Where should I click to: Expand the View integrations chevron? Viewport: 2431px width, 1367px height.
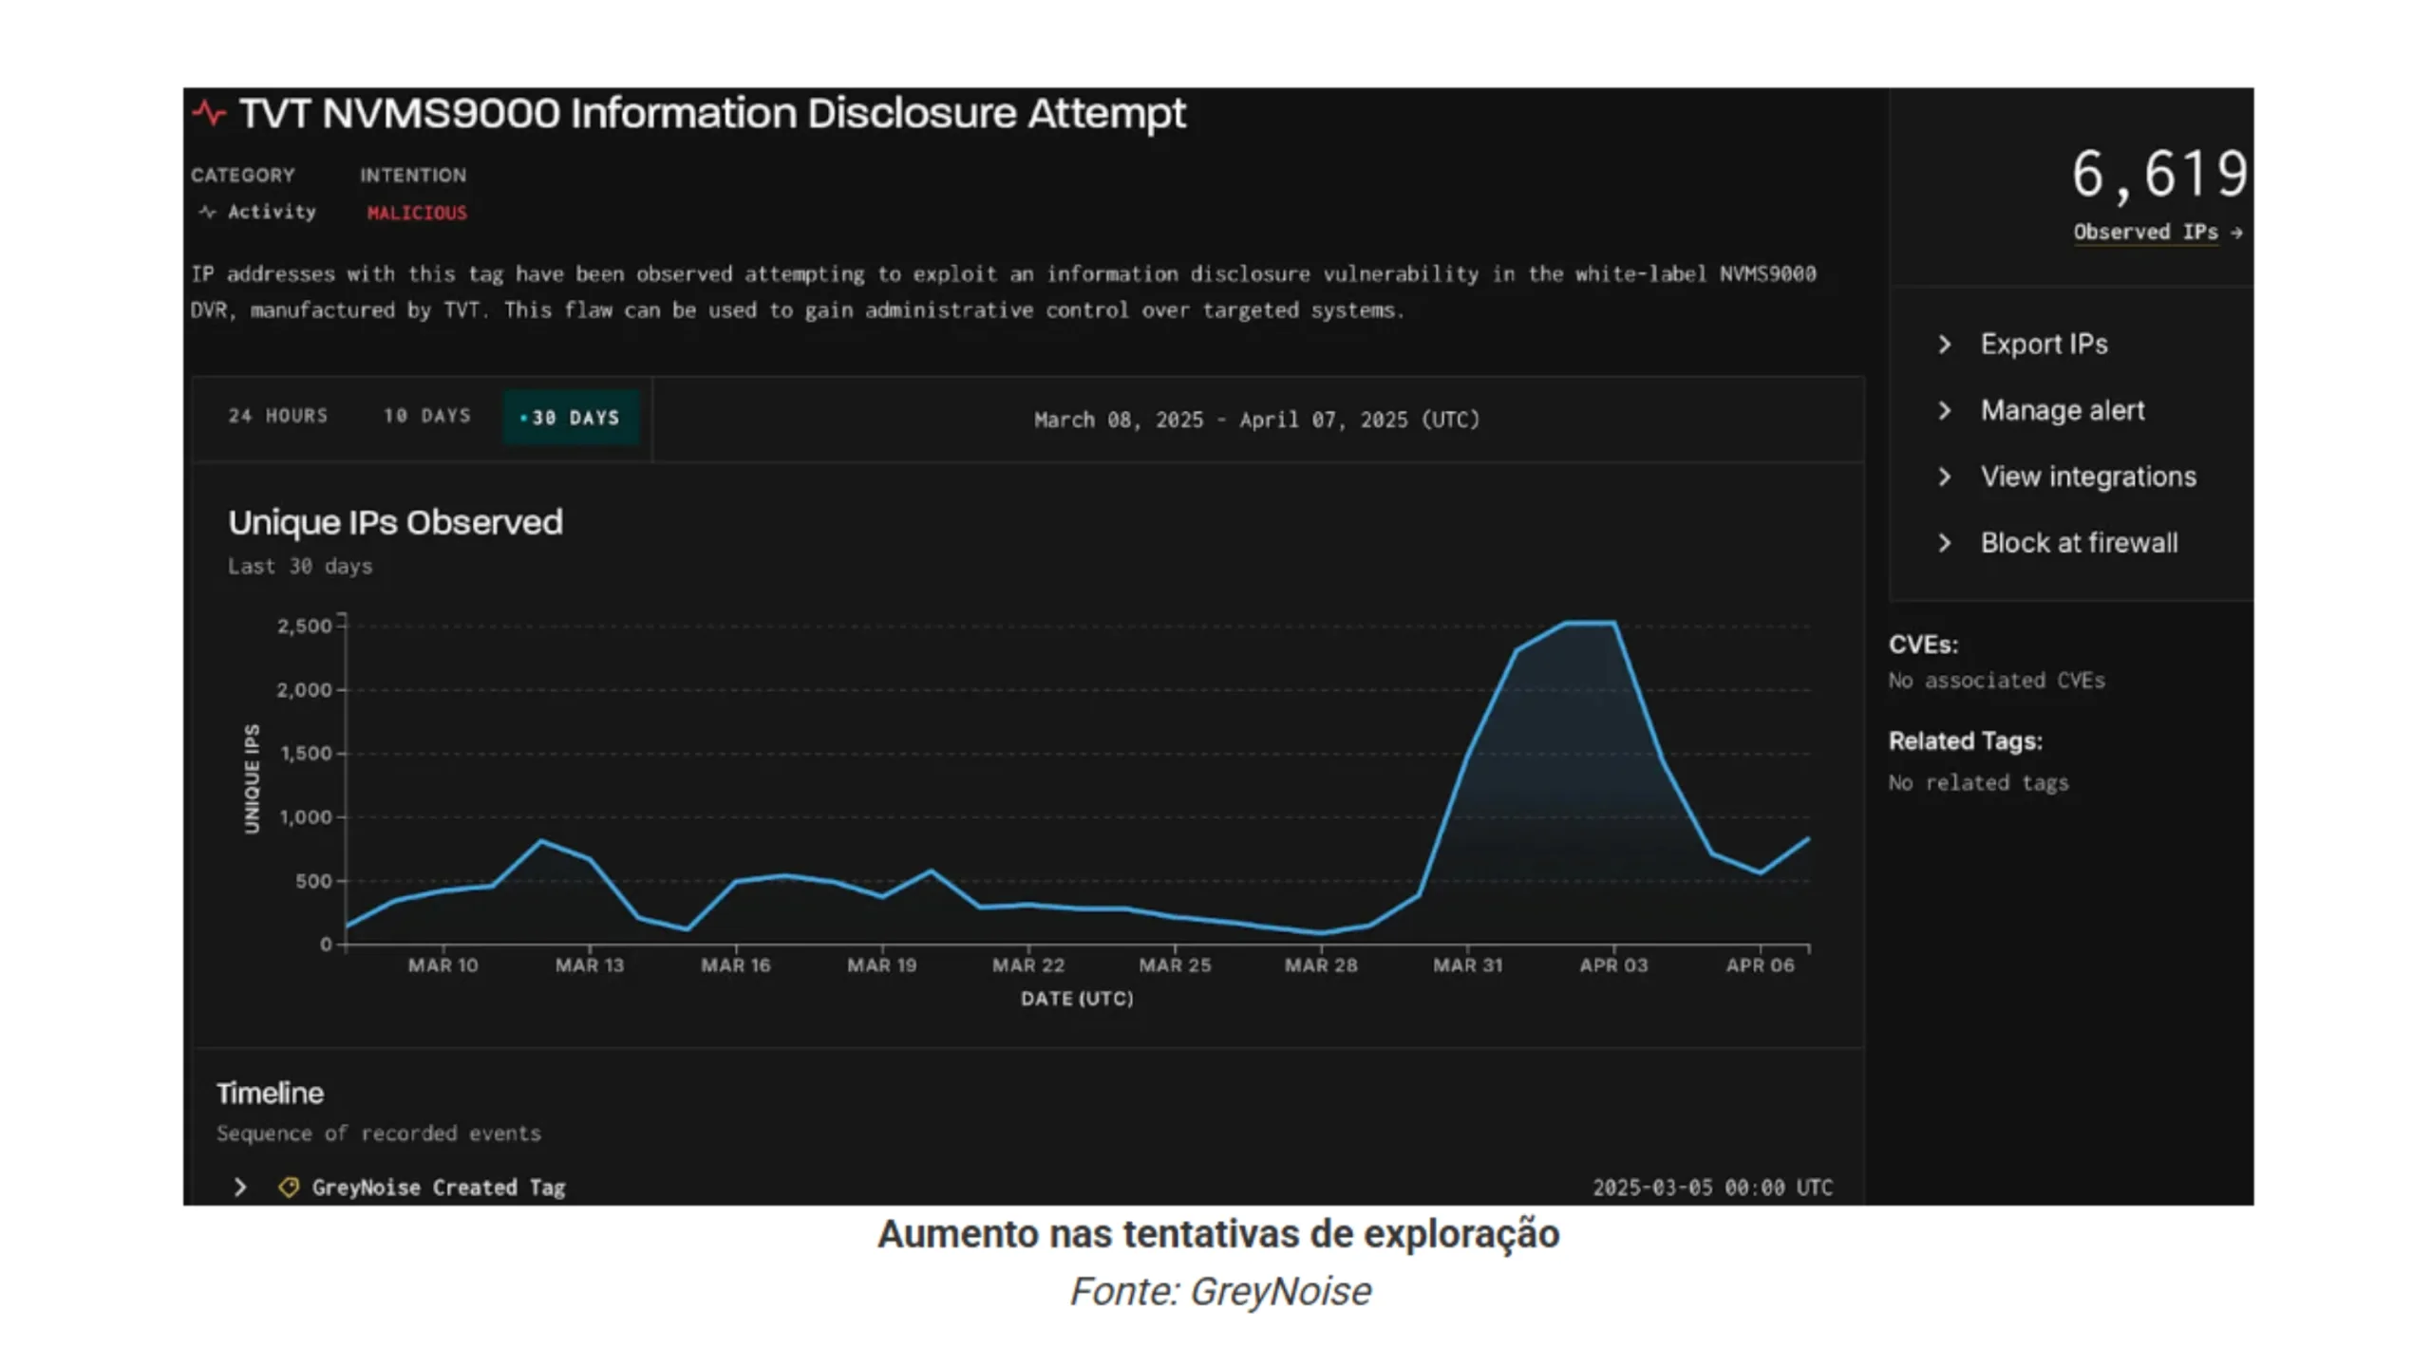coord(1944,477)
